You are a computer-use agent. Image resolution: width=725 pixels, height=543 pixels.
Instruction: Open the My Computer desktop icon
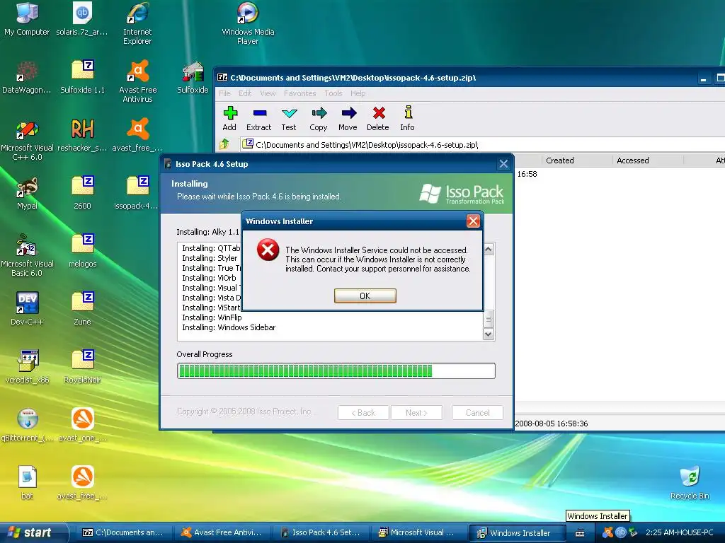[27, 19]
